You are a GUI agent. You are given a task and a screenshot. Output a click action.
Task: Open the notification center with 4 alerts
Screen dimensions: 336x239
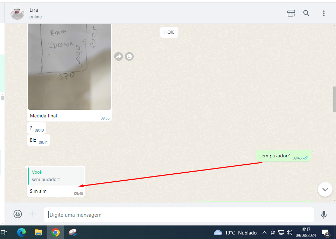(326, 232)
